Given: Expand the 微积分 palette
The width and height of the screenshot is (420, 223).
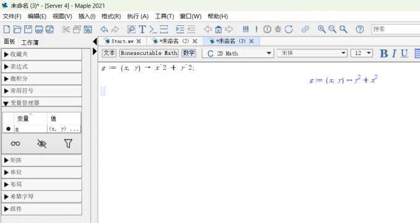Looking at the screenshot, I should (x=41, y=78).
